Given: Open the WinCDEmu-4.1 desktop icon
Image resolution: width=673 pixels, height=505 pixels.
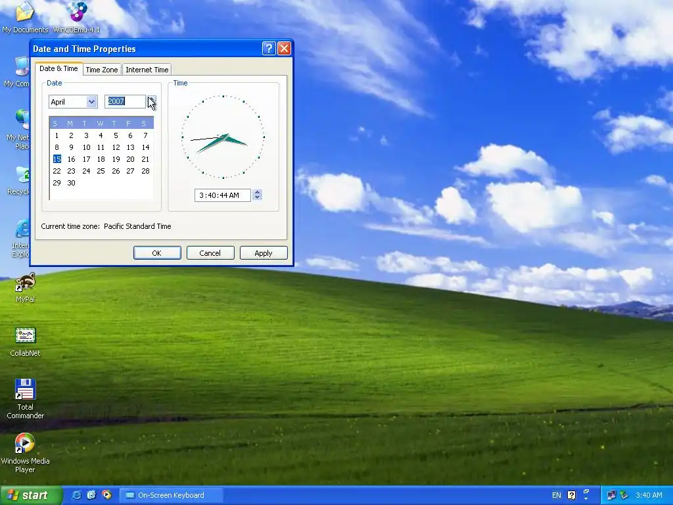Looking at the screenshot, I should 76,17.
